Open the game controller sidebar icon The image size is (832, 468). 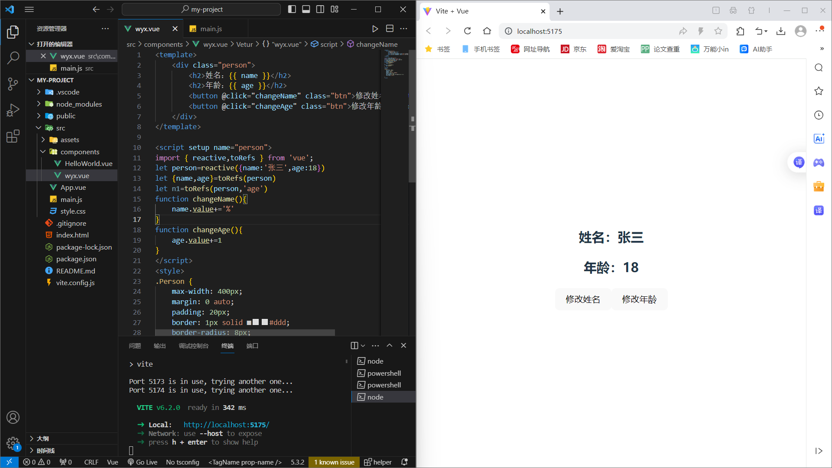(x=819, y=162)
